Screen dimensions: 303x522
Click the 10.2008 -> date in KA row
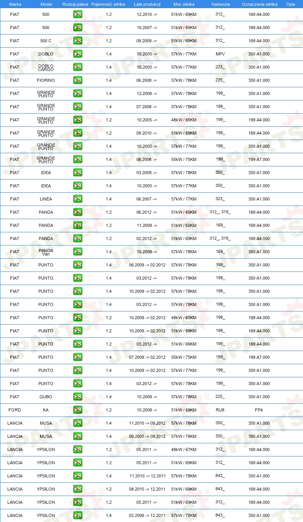pyautogui.click(x=147, y=410)
